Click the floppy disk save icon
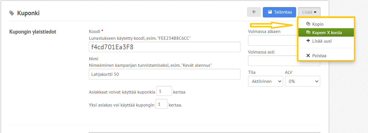 pyautogui.click(x=270, y=12)
